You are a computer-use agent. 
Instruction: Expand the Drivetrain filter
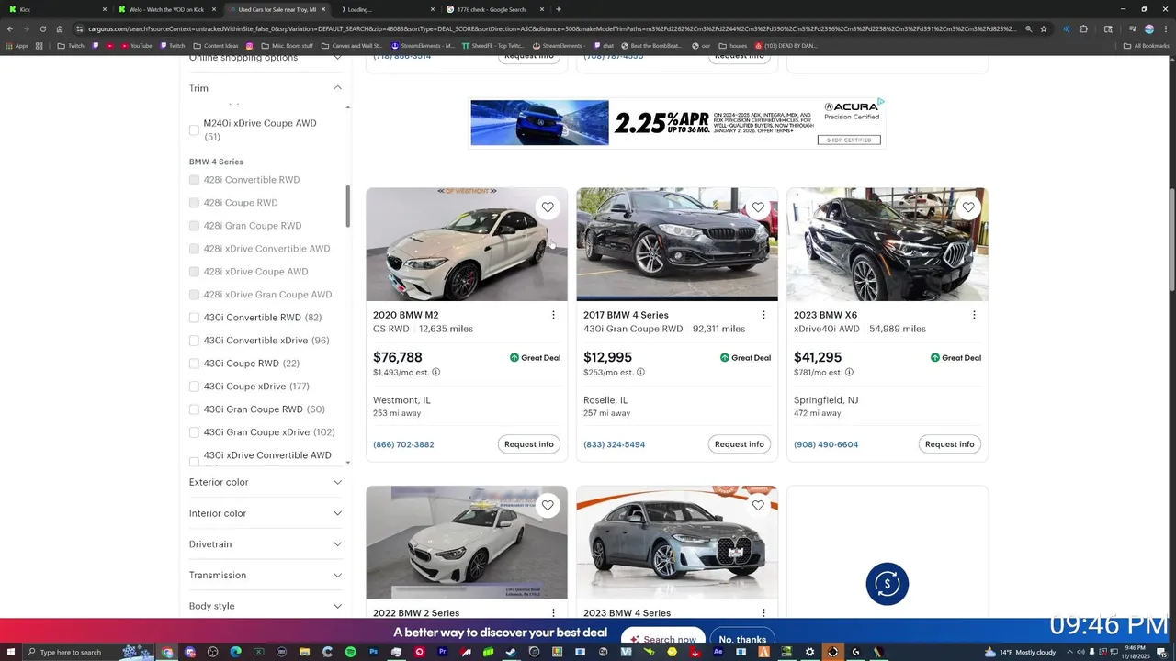pyautogui.click(x=266, y=544)
